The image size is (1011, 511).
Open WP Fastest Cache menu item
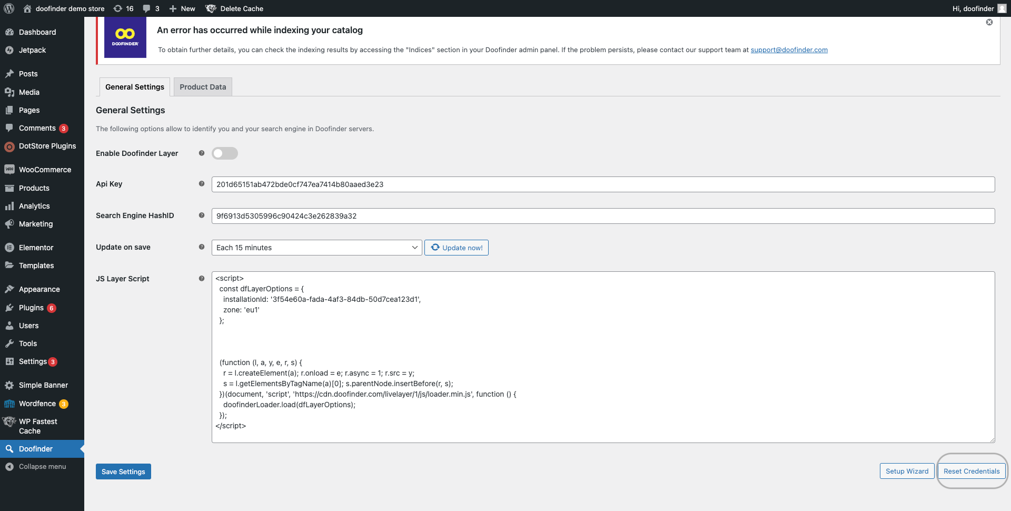42,426
